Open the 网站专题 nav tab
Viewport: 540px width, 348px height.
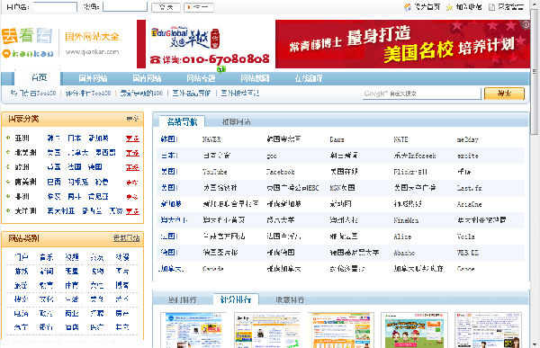click(201, 78)
